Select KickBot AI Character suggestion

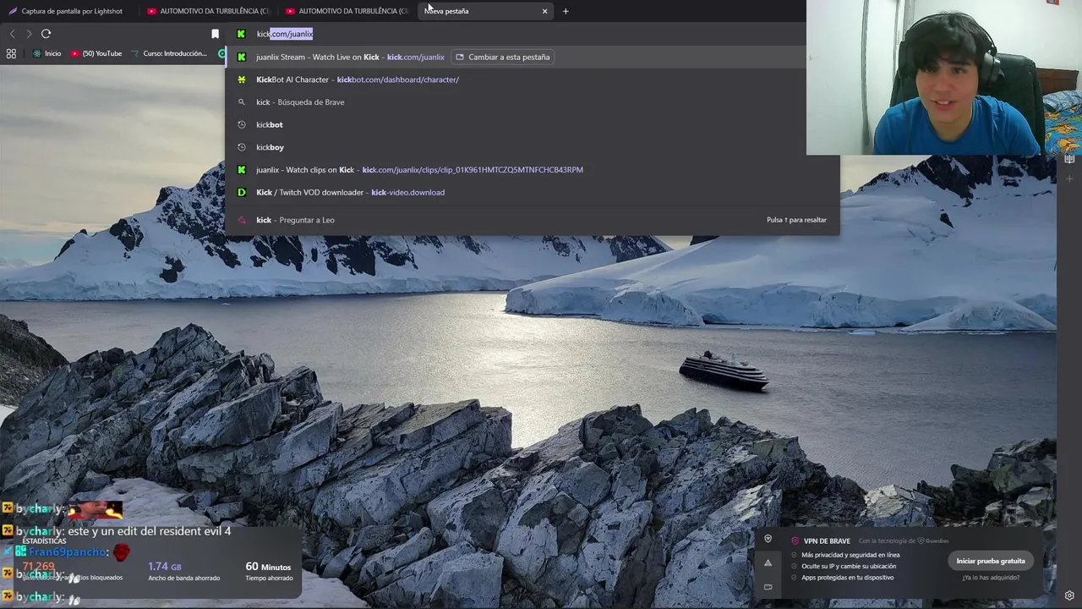(533, 80)
